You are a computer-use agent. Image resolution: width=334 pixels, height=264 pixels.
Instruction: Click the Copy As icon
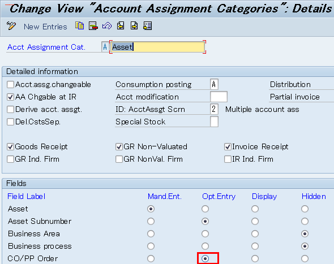(79, 26)
